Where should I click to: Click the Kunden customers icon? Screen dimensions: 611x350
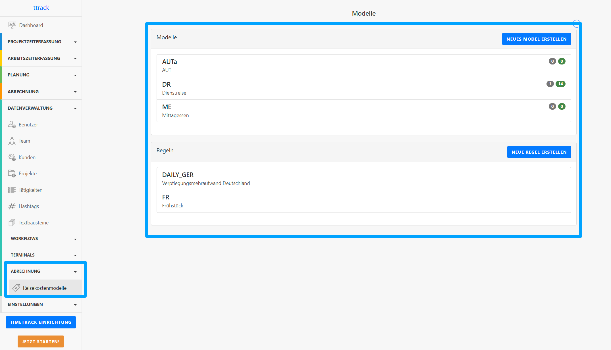(12, 157)
